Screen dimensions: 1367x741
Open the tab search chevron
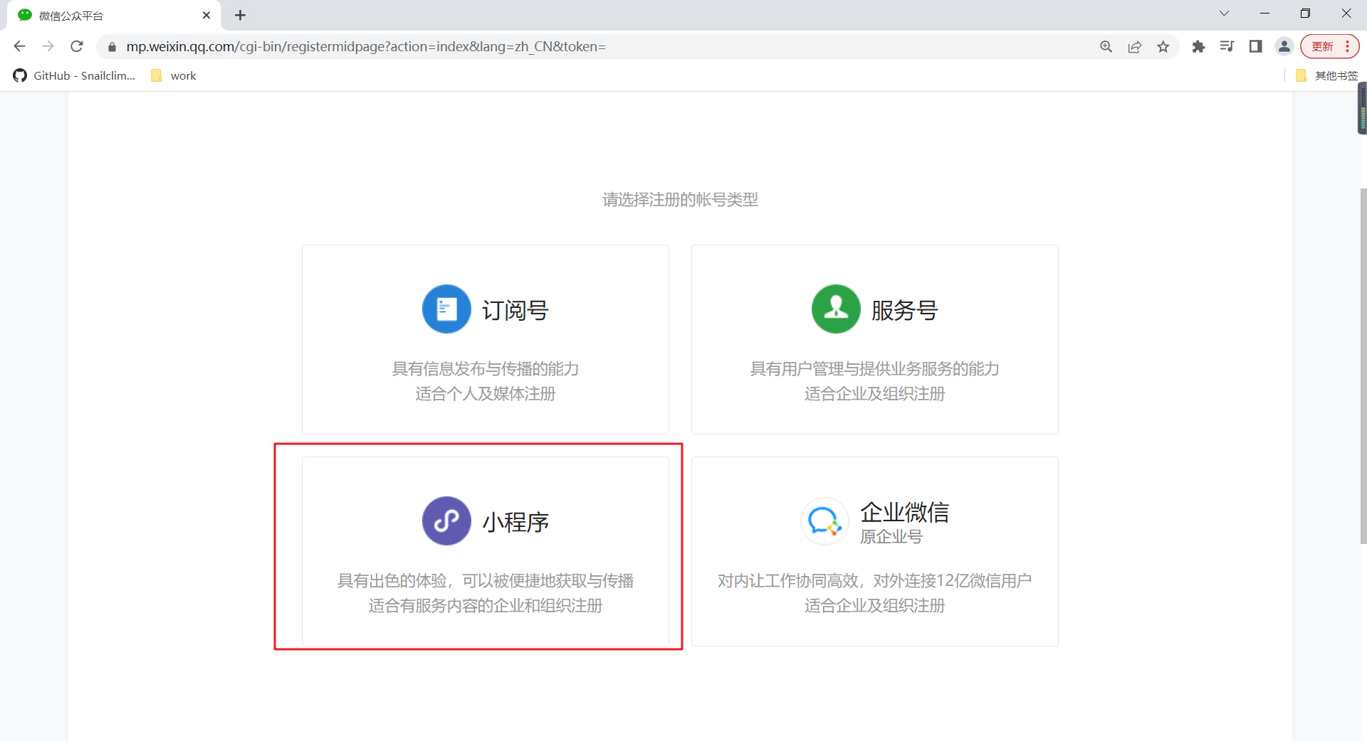point(1224,14)
